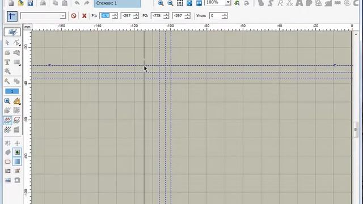The image size is (363, 204).
Task: Select the arrow pointer tool
Action: [7, 42]
